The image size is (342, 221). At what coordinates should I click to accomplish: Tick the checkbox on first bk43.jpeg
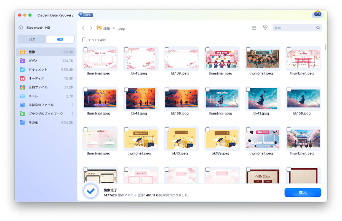point(126,49)
